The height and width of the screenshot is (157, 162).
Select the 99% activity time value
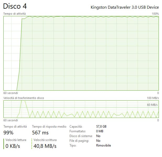pos(8,133)
